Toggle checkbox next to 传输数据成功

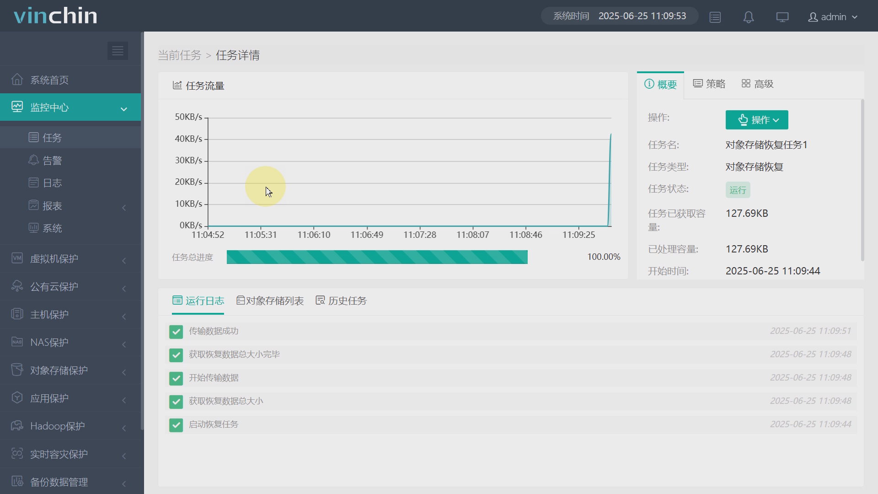176,332
